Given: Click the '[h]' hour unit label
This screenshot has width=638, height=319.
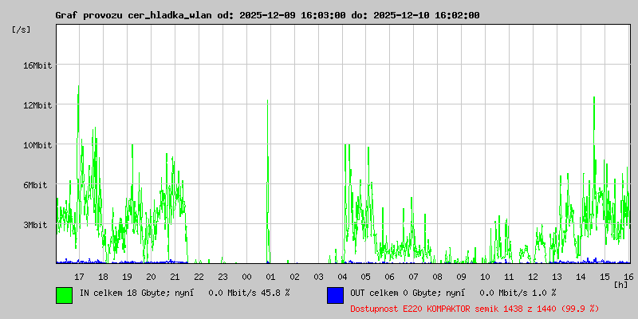Looking at the screenshot, I should pyautogui.click(x=621, y=285).
